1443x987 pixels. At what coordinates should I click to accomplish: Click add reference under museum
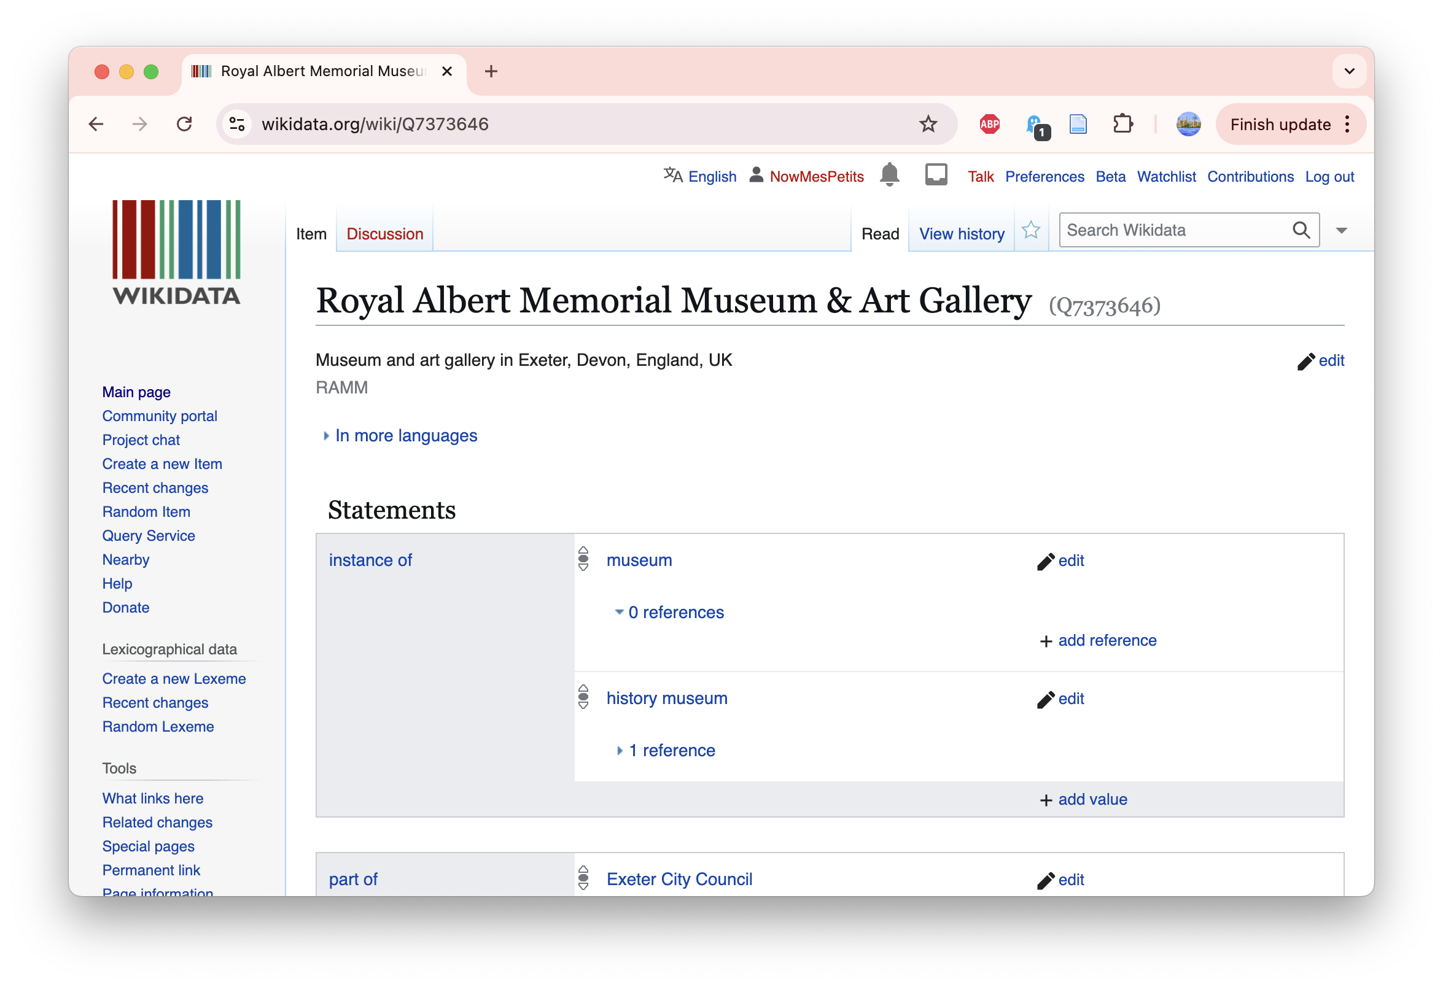click(1098, 641)
